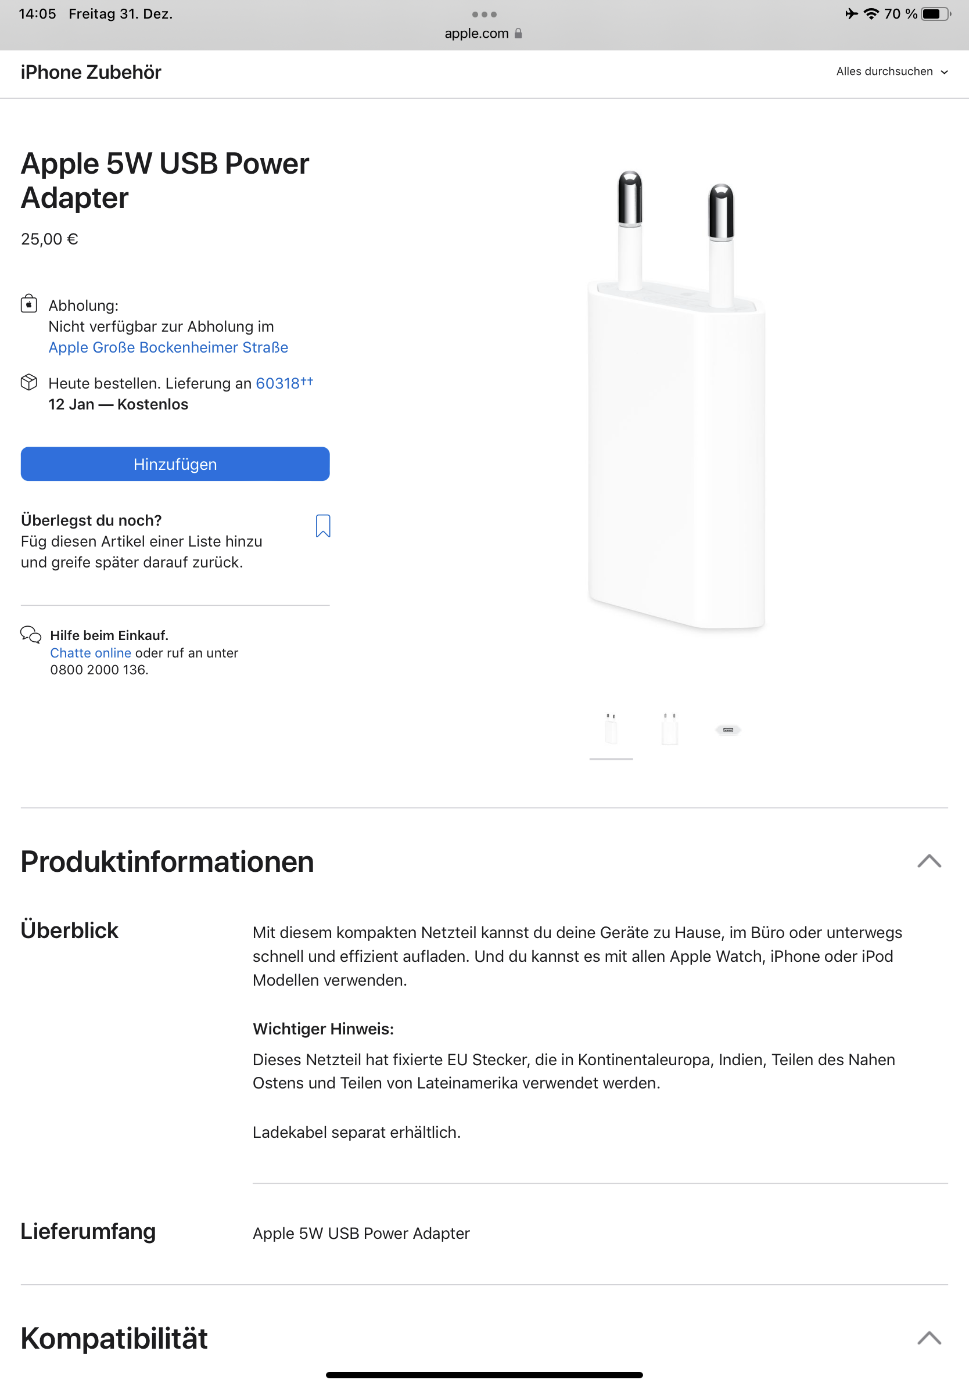Image resolution: width=969 pixels, height=1387 pixels.
Task: Tap the apple.com address bar
Action: (x=478, y=34)
